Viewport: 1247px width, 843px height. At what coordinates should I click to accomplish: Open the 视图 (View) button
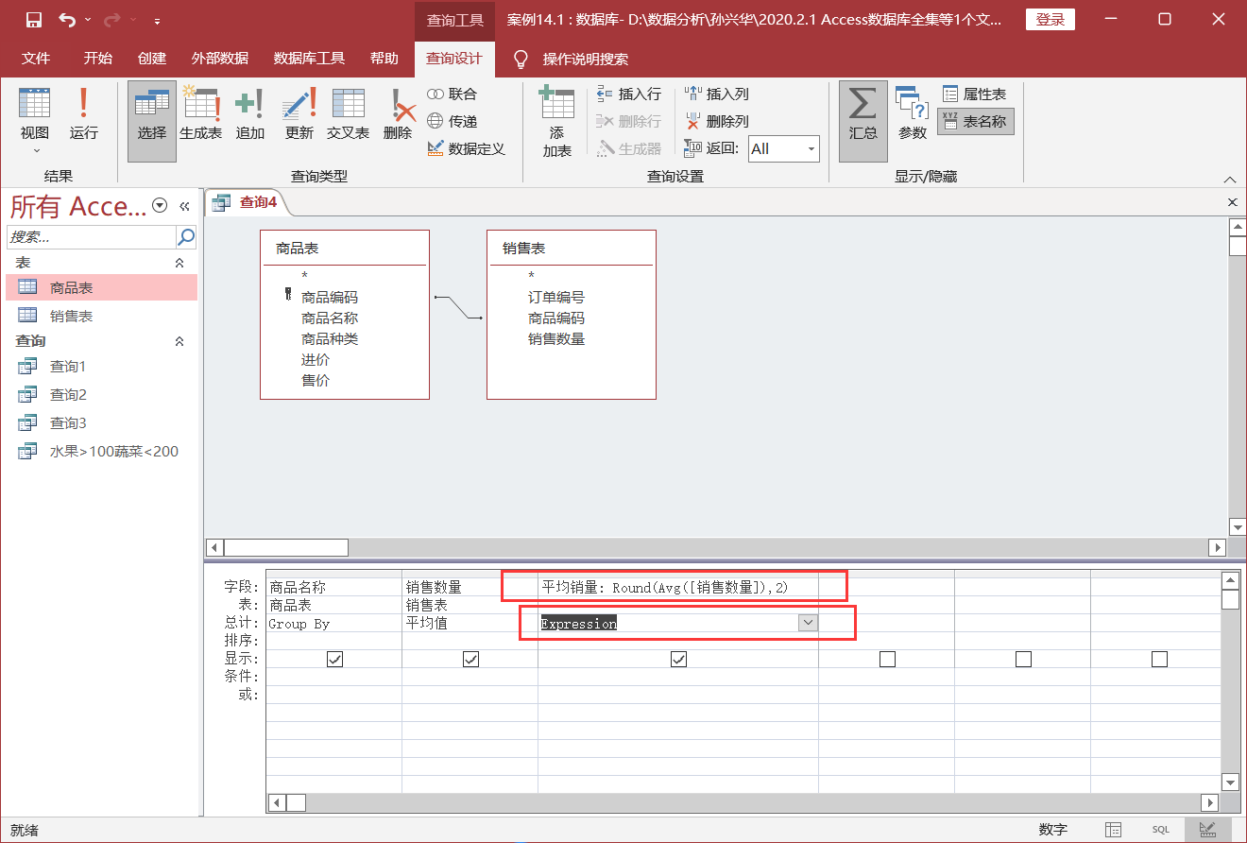[x=35, y=121]
